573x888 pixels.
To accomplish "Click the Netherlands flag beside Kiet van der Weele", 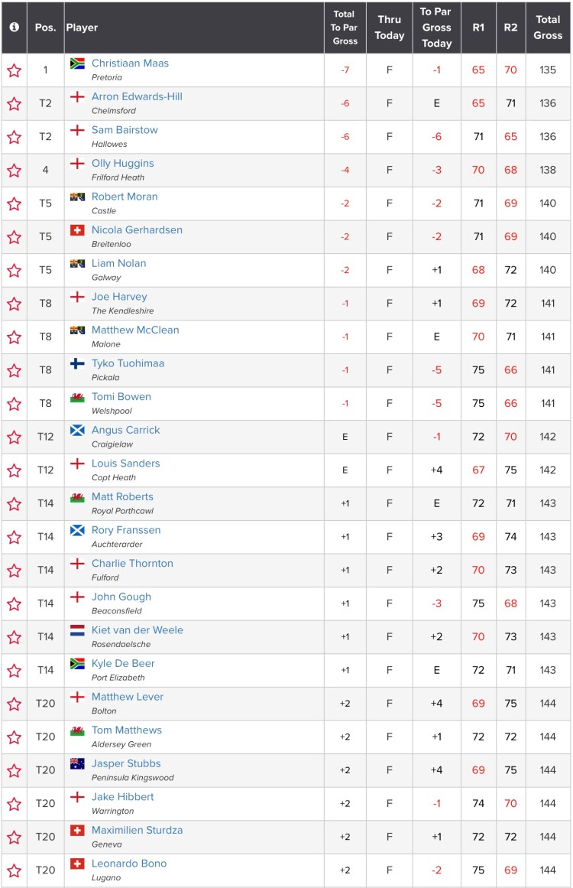I will tap(77, 630).
